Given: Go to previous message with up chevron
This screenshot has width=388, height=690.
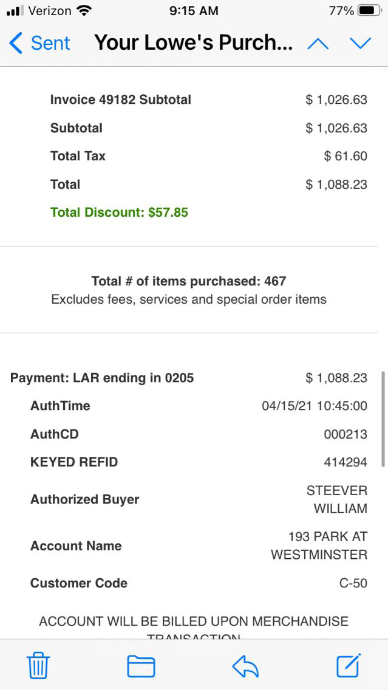Looking at the screenshot, I should click(x=318, y=43).
